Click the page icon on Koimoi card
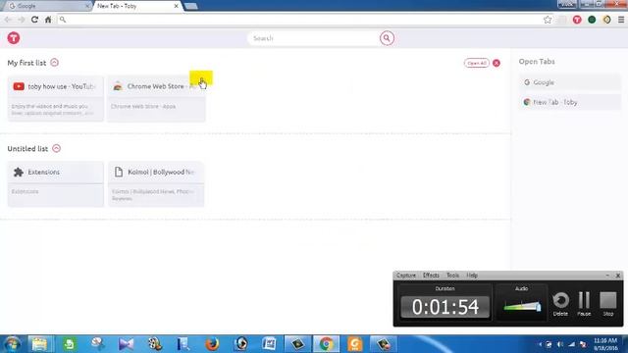Image resolution: width=628 pixels, height=353 pixels. [x=119, y=172]
